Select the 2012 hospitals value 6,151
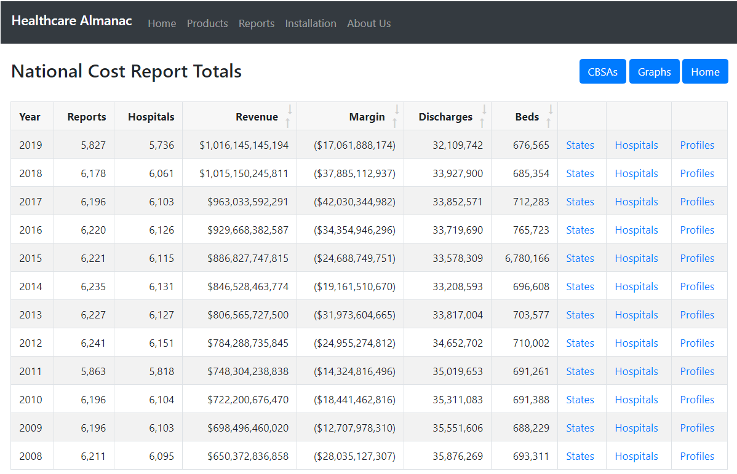This screenshot has width=737, height=474. click(161, 343)
